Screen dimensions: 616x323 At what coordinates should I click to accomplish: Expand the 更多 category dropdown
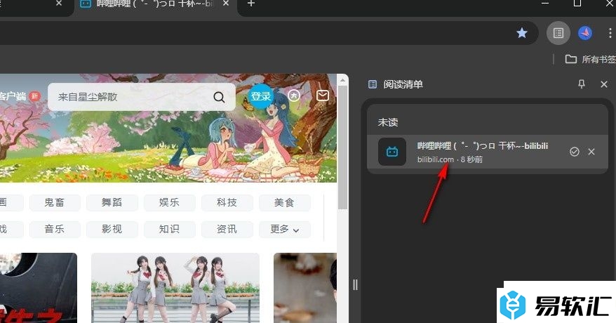pyautogui.click(x=284, y=229)
